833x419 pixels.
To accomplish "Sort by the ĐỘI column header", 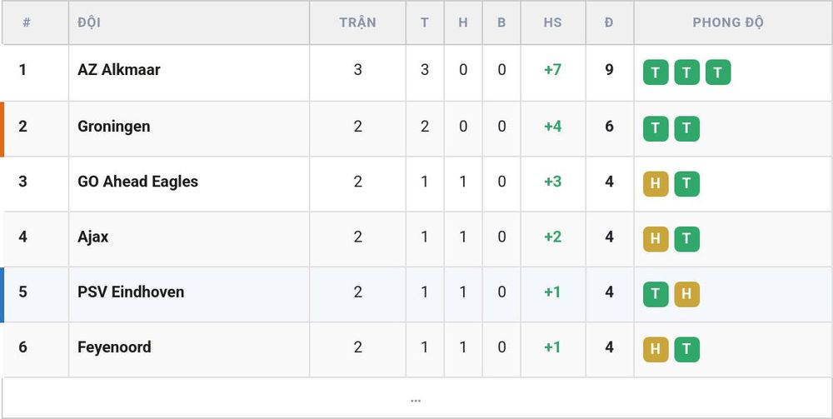I will click(x=89, y=22).
